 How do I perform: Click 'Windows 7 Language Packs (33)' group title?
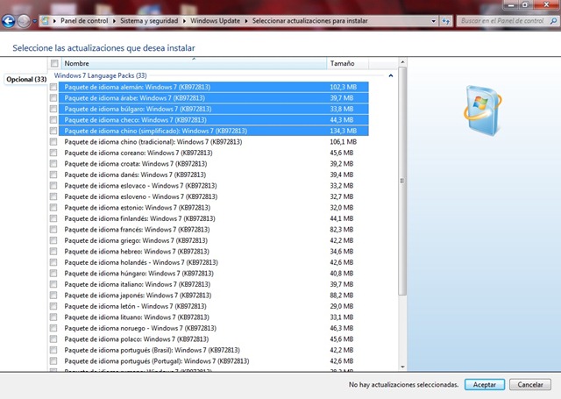[x=100, y=75]
